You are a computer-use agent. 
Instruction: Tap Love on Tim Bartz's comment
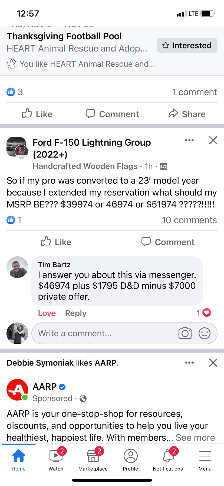pyautogui.click(x=47, y=313)
